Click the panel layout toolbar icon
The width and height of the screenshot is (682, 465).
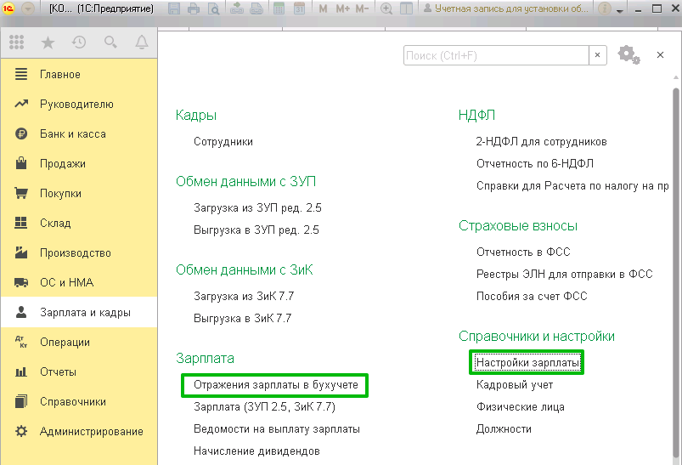[406, 9]
